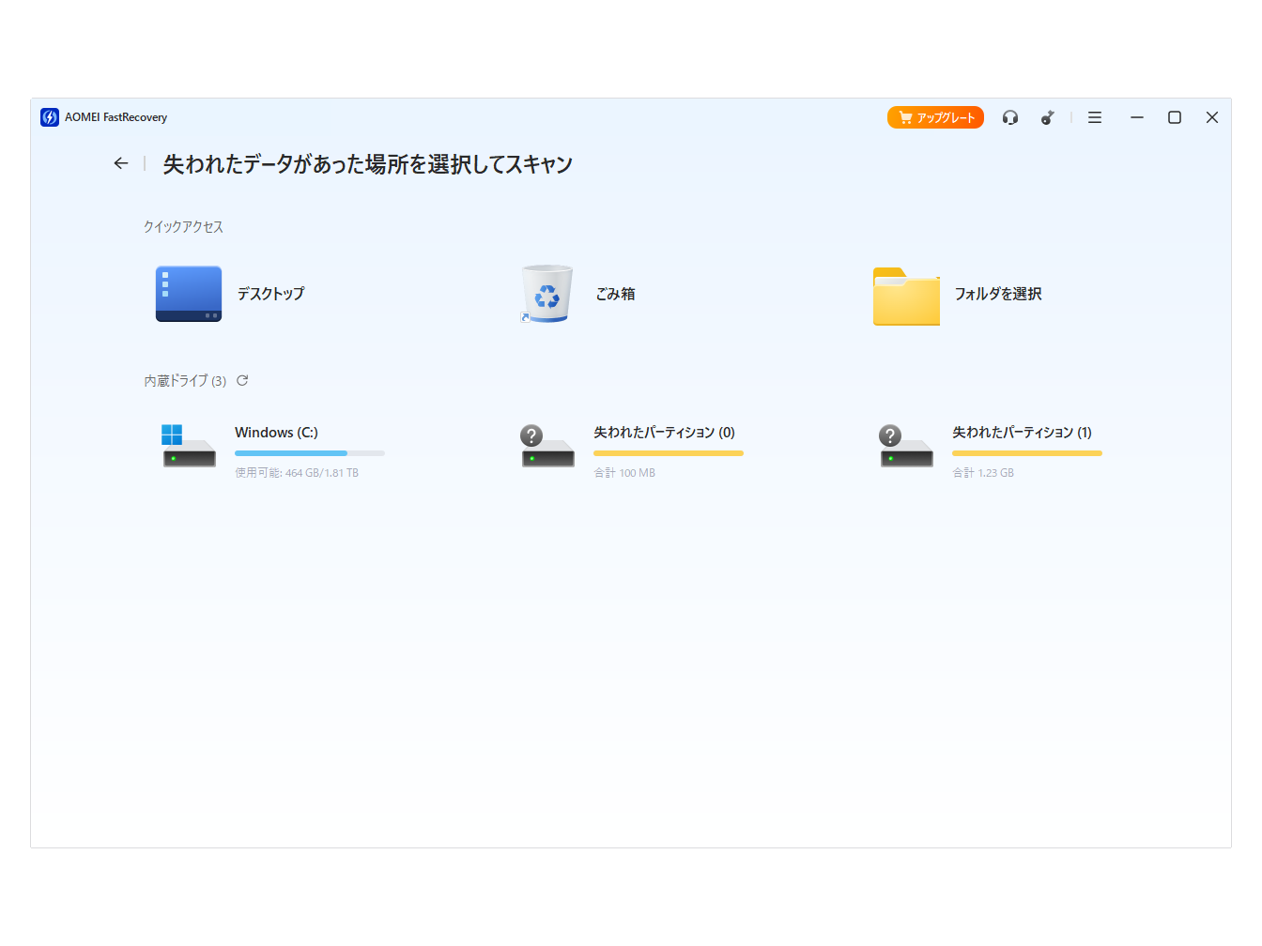The image size is (1262, 946).
Task: Click the フォルダを選択 folder icon
Action: click(x=906, y=297)
